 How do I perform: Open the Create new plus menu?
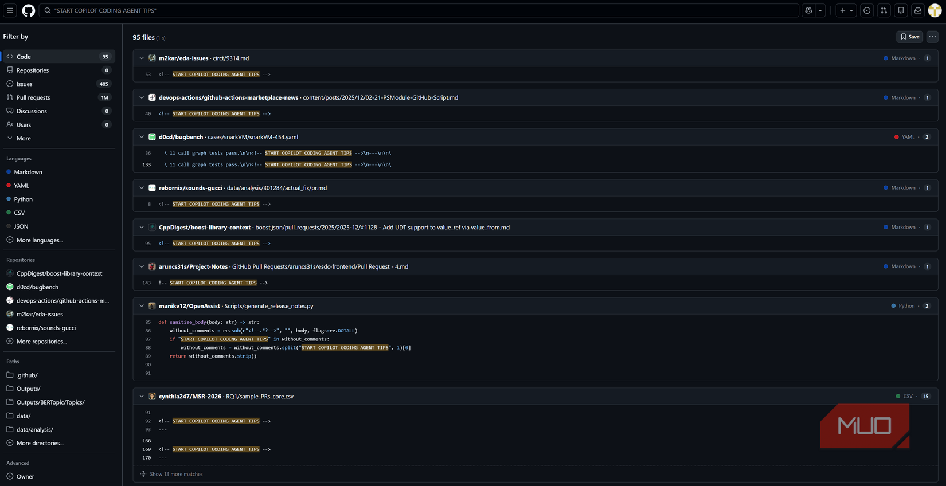click(846, 10)
